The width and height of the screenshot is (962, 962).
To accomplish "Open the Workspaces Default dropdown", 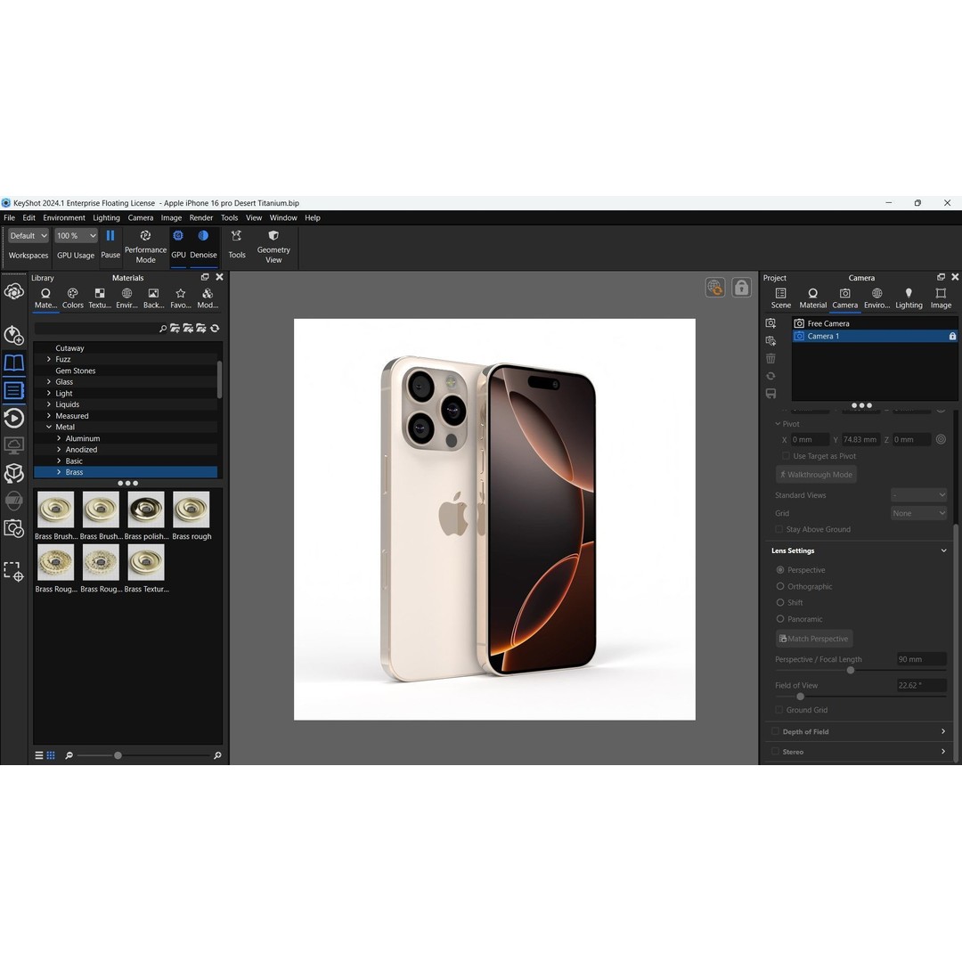I will coord(29,235).
